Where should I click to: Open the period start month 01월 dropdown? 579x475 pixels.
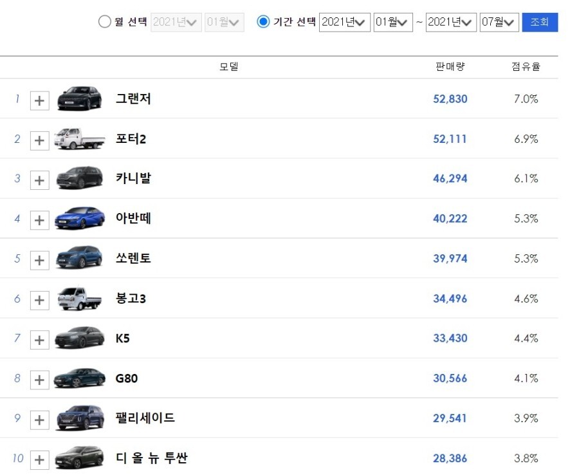pos(393,23)
